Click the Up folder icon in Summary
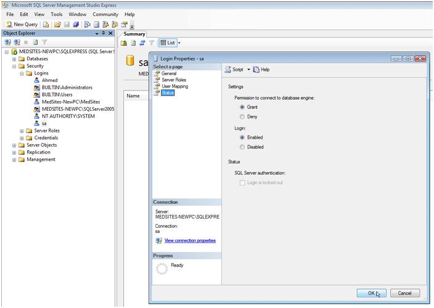The width and height of the screenshot is (434, 308). point(124,43)
